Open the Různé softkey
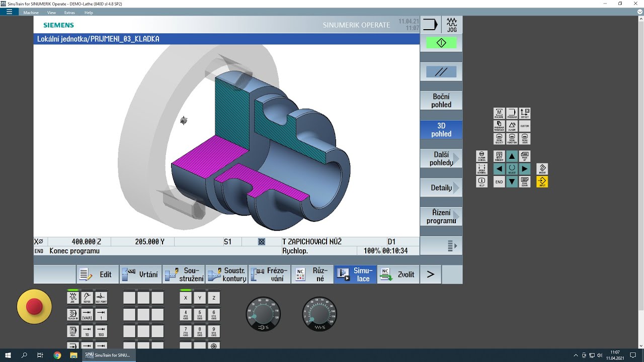Screen dimensions: 644x362 (312, 275)
